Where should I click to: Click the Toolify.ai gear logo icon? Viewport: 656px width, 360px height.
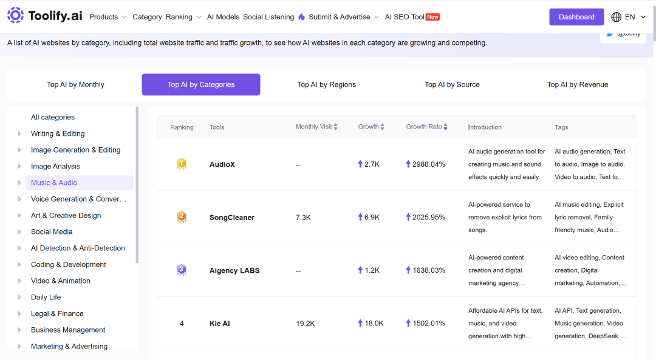coord(15,15)
